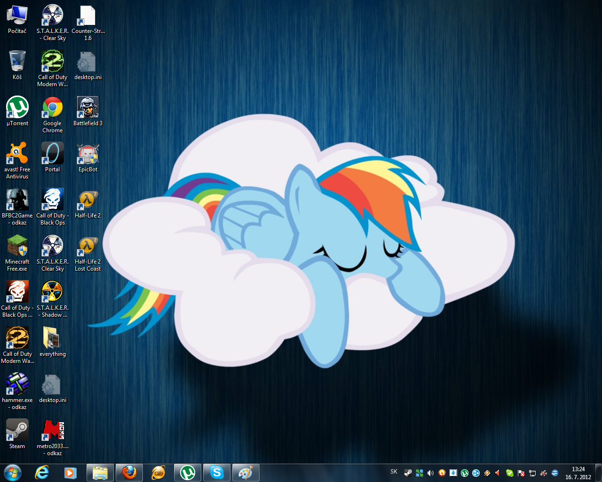
Task: Click the green Skype status tray icon
Action: point(510,473)
